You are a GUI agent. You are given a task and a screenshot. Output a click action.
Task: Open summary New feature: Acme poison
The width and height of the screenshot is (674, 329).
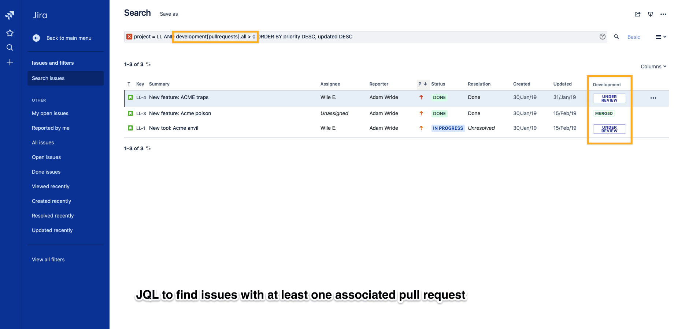click(180, 113)
